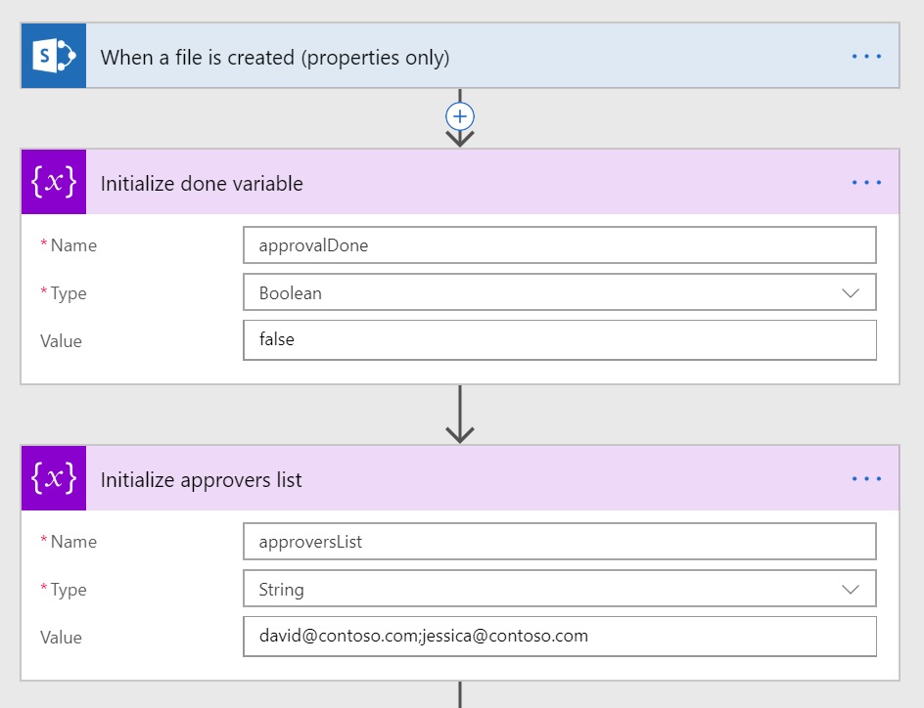Open the ellipsis menu for Initialize done variable
The width and height of the screenshot is (924, 708).
coord(866,183)
